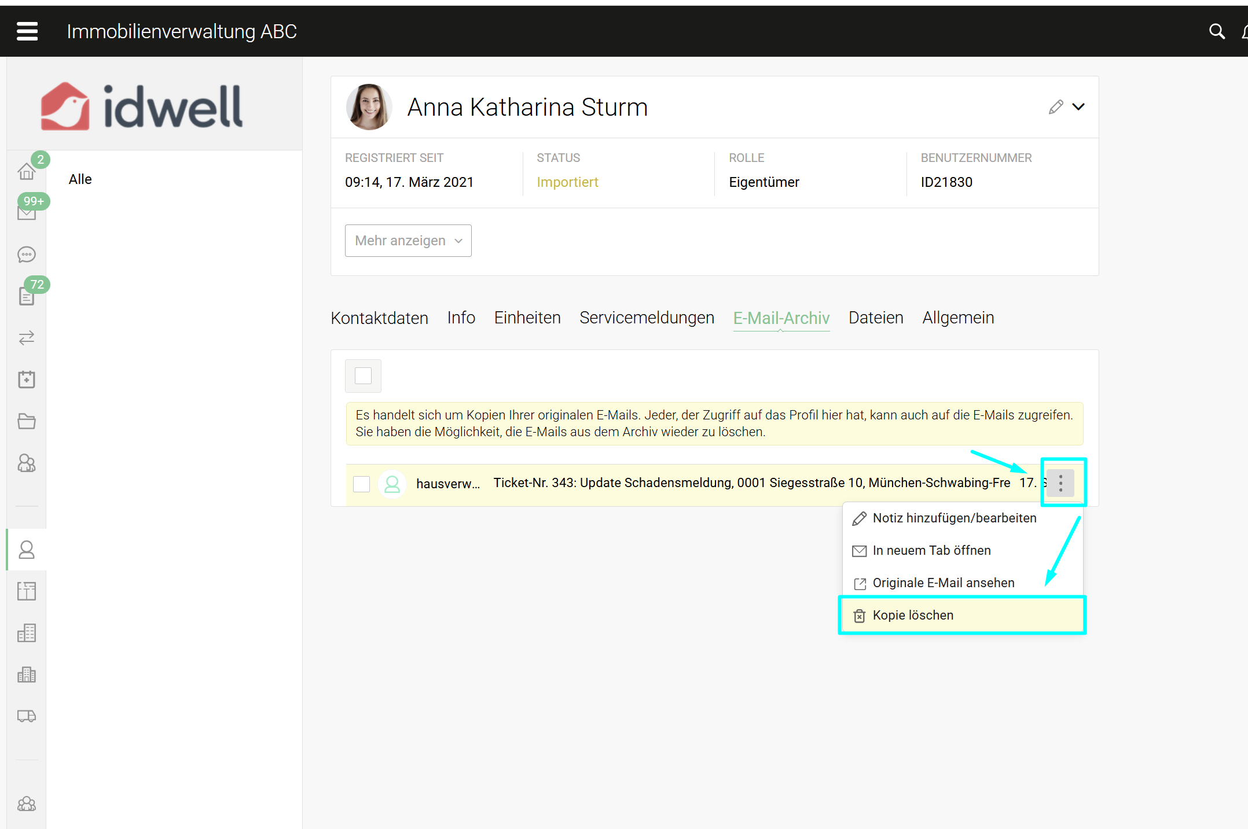The height and width of the screenshot is (829, 1248).
Task: Open the folder files sidebar icon
Action: tap(27, 421)
